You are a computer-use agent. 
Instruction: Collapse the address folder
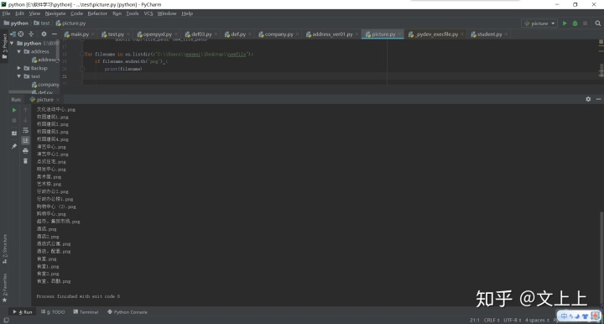click(18, 51)
